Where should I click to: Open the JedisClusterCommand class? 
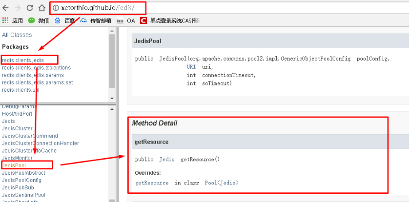coord(30,136)
